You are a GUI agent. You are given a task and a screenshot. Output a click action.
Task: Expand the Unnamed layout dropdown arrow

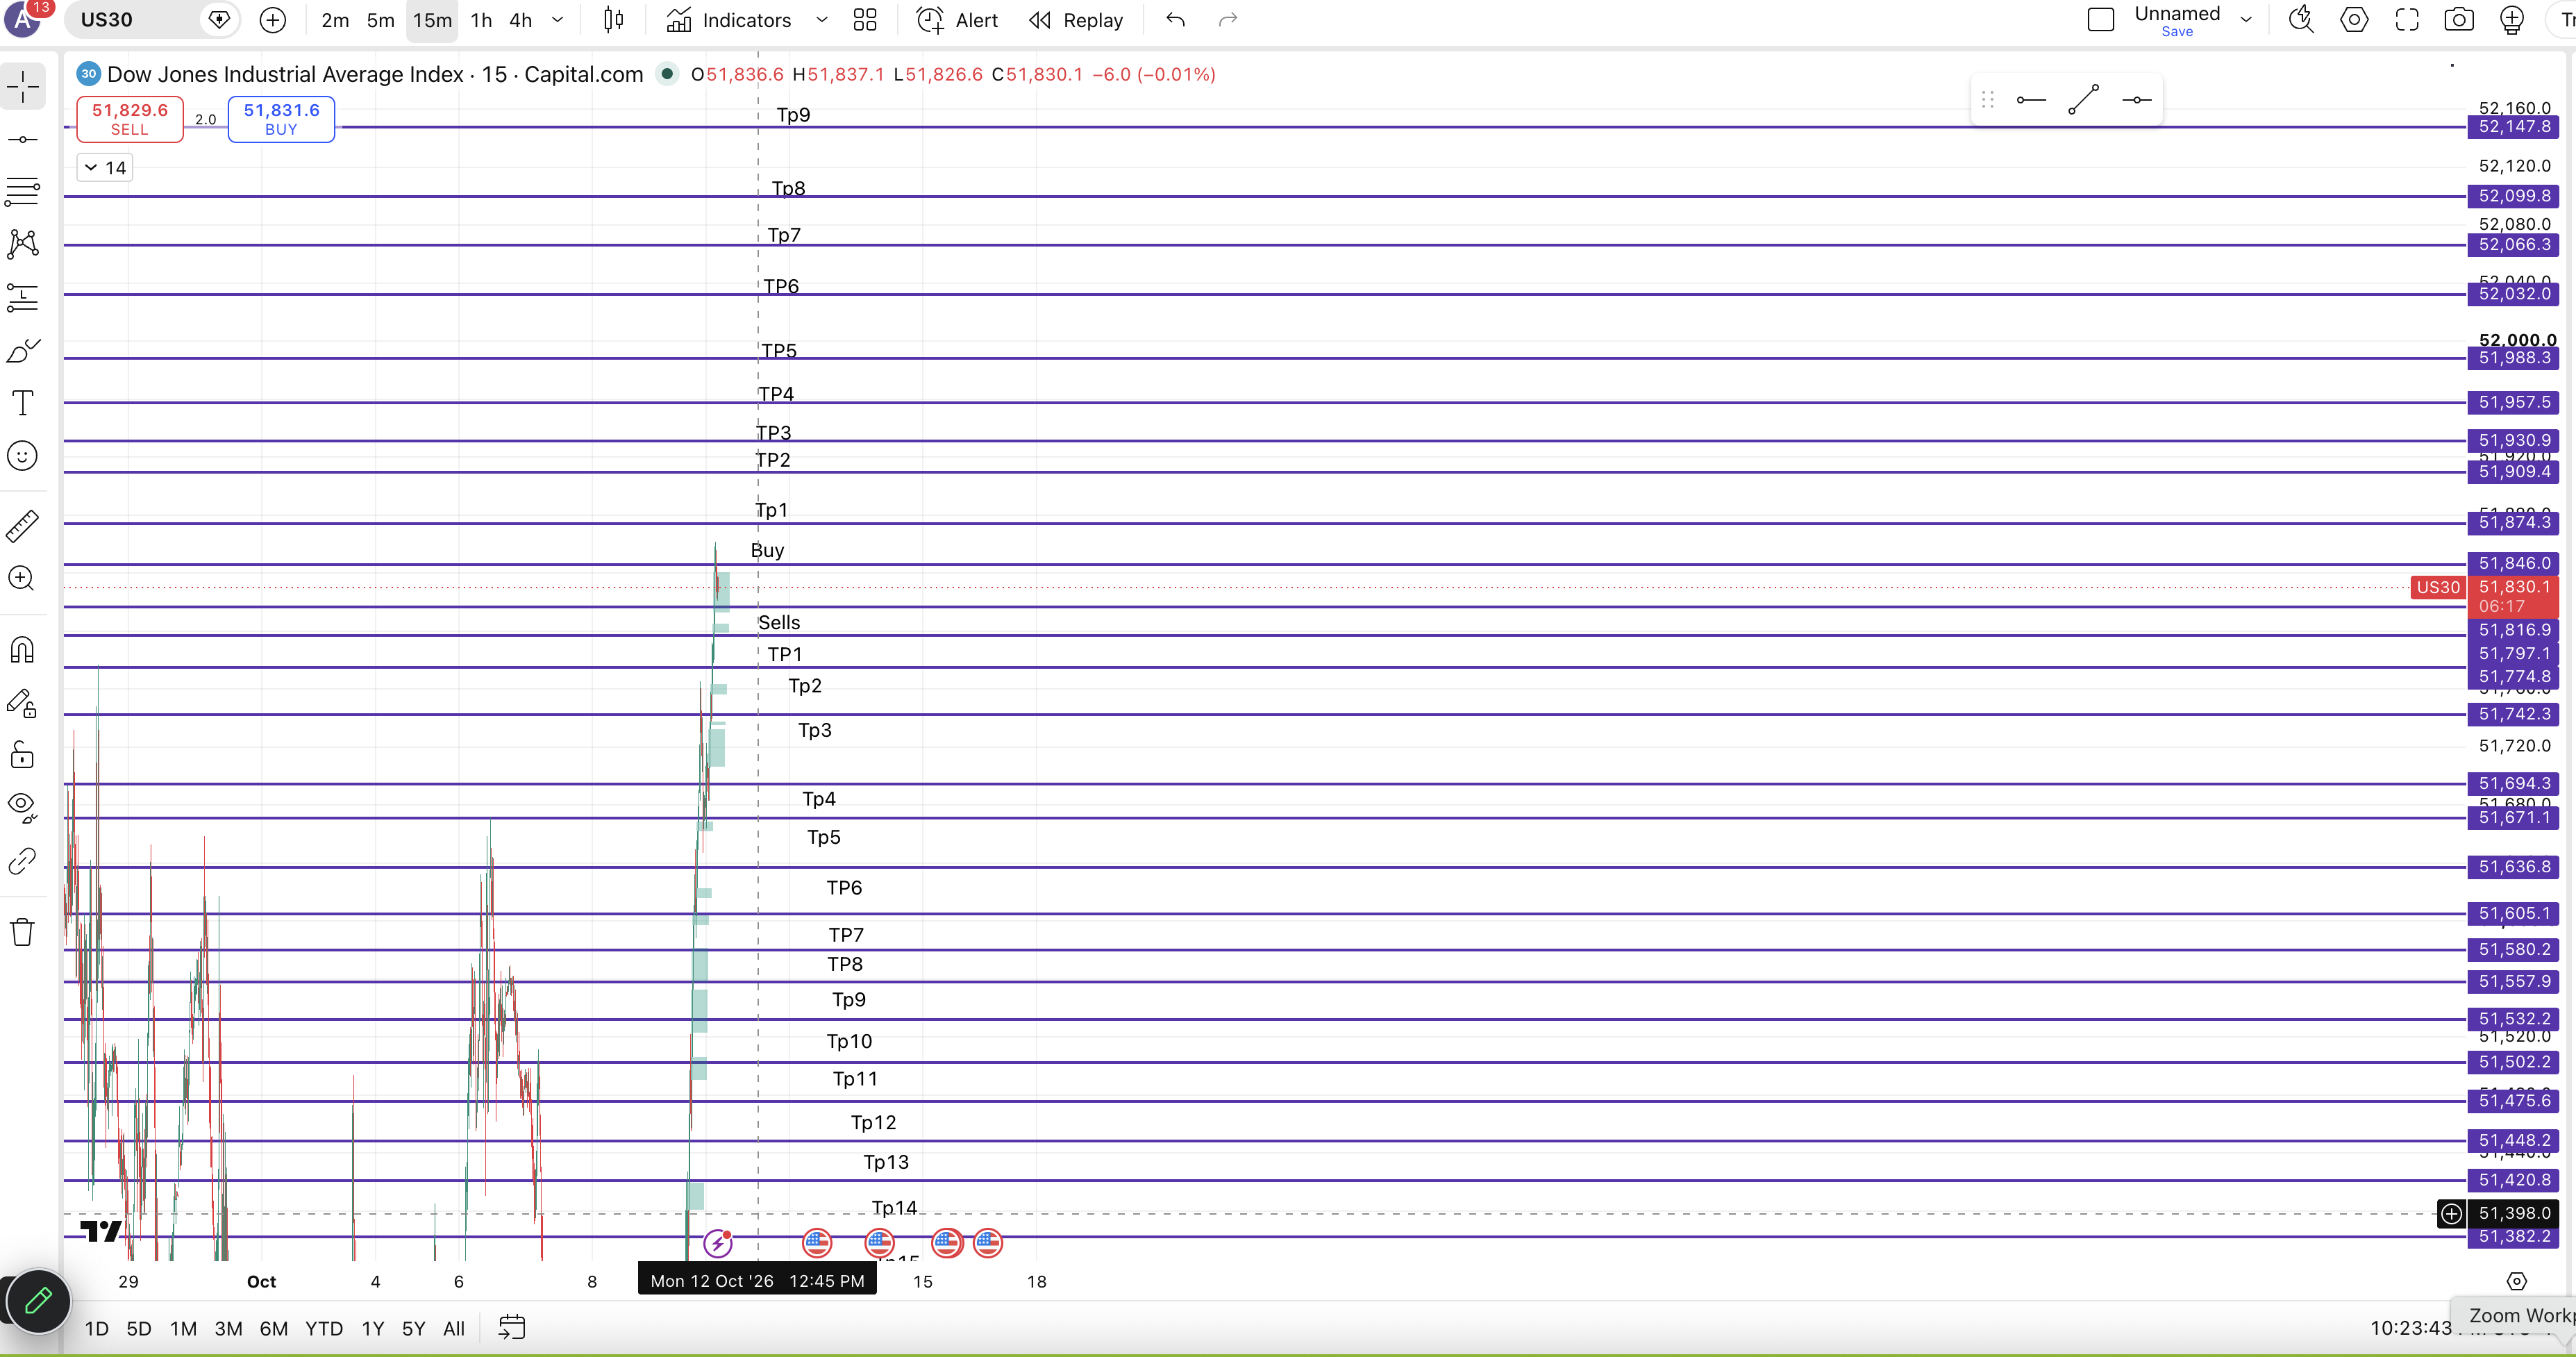coord(2246,20)
